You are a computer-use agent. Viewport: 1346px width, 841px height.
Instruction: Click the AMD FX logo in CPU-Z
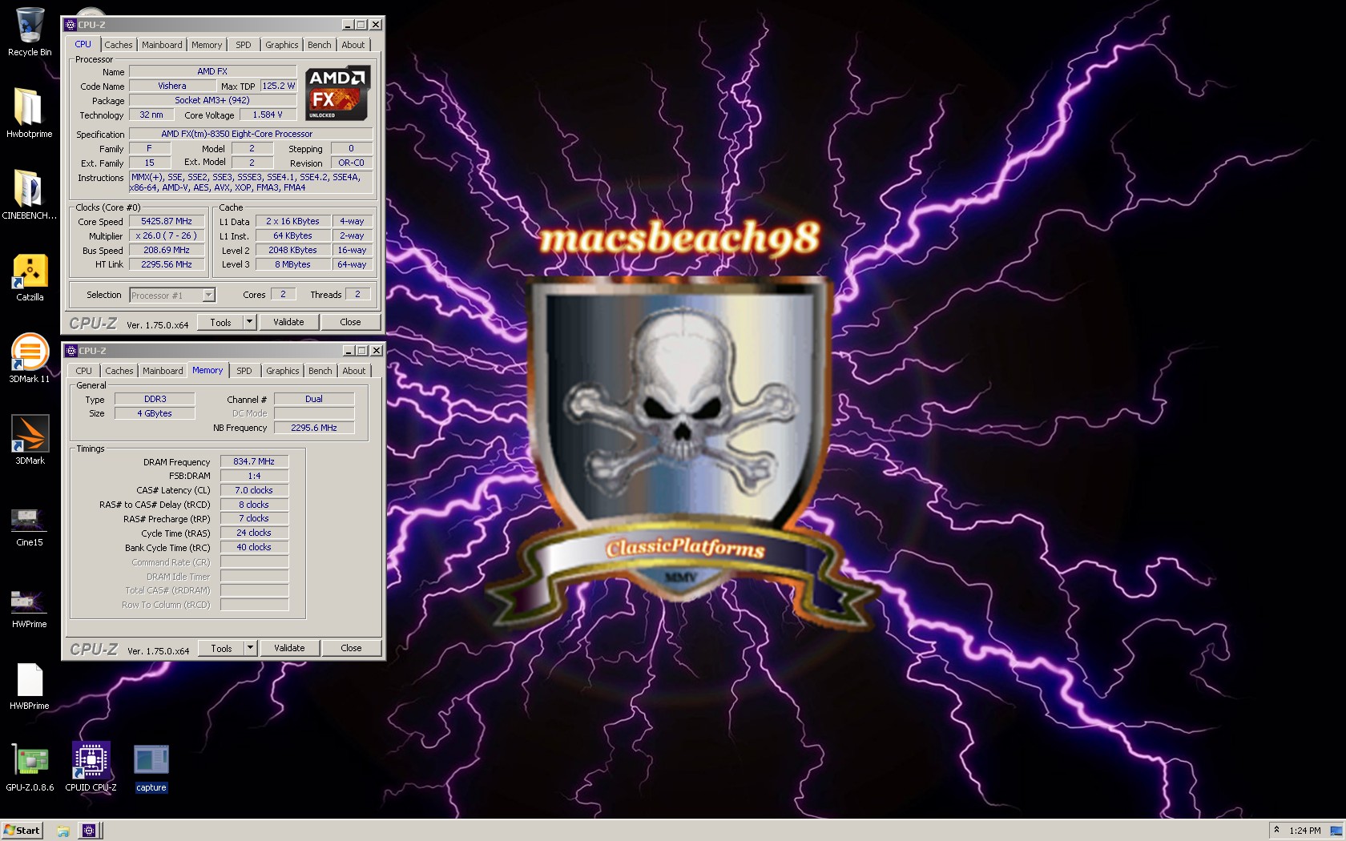[x=337, y=93]
